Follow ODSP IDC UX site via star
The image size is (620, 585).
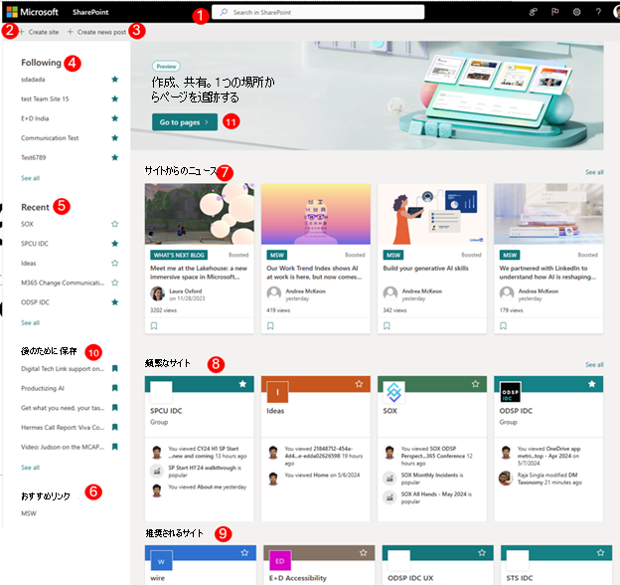482,553
